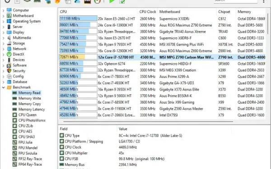
Task: Click the Database category icon
Action: coord(9,82)
